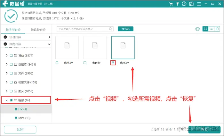
Task: Click the 其他 (9374) label
Action: [26, 55]
